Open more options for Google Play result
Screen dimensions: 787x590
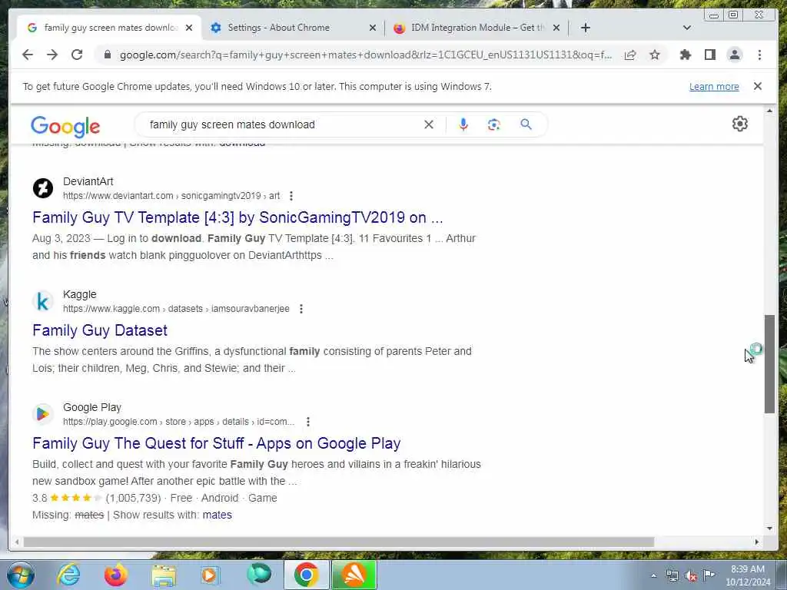[x=308, y=422]
